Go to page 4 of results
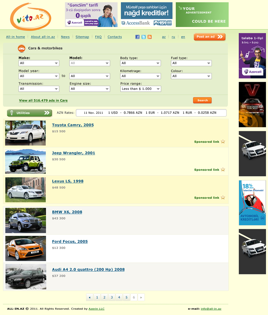The width and height of the screenshot is (268, 315). (119, 297)
